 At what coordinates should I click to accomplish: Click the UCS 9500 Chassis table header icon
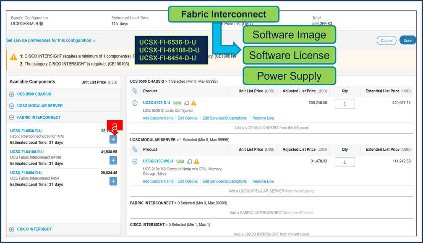[x=135, y=91]
